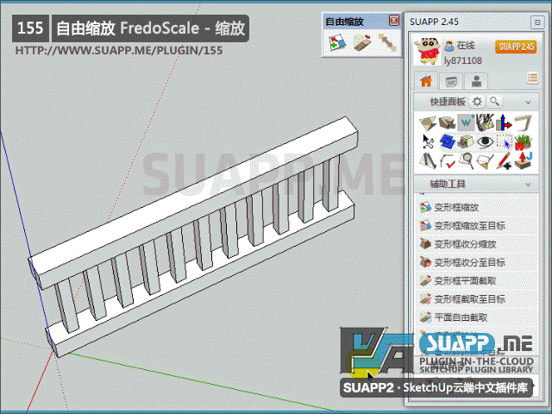Click the blue up arrow red right arrow icon
552x414 pixels.
504,122
